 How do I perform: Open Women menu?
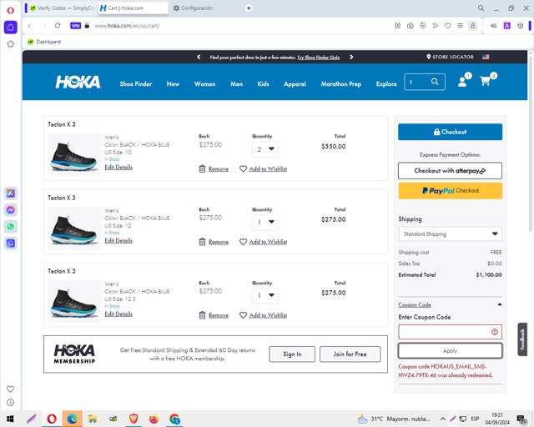pyautogui.click(x=204, y=83)
